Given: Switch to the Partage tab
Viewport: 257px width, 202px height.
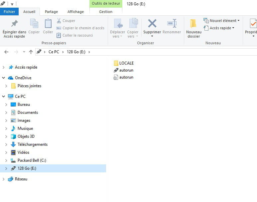Looking at the screenshot, I should 51,12.
